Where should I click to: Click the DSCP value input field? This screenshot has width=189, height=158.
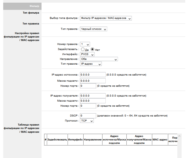88,116
